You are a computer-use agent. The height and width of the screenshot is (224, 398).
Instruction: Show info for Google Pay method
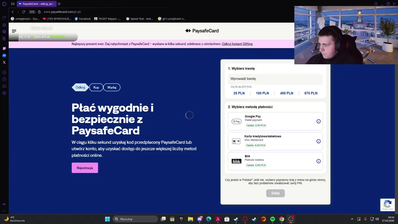tap(318, 121)
